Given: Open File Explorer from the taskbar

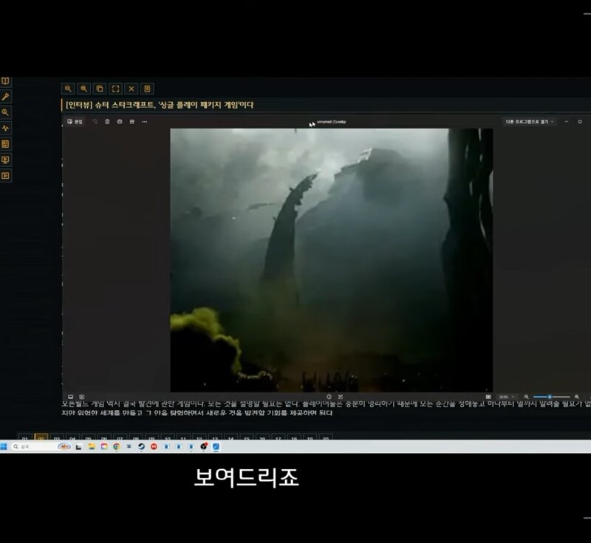Looking at the screenshot, I should [91, 446].
